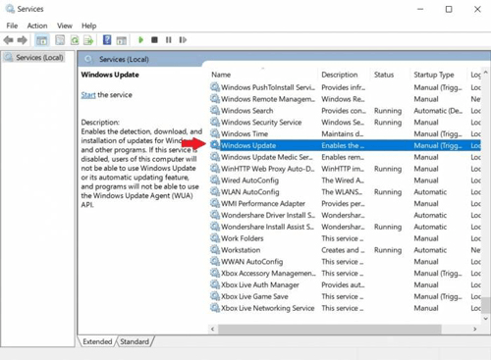This screenshot has height=360, width=491.
Task: Click the green Start Service play icon
Action: (140, 40)
